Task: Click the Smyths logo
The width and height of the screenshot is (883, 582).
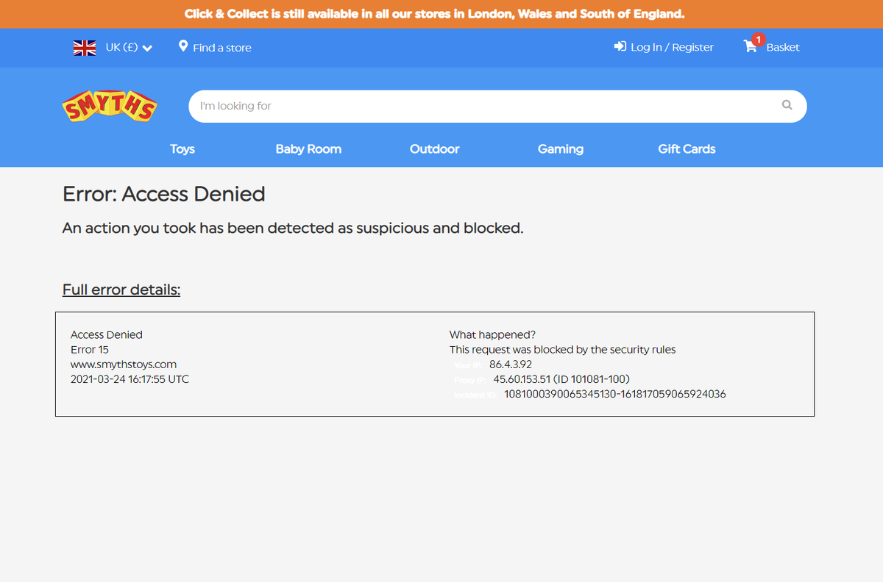Action: (x=110, y=107)
